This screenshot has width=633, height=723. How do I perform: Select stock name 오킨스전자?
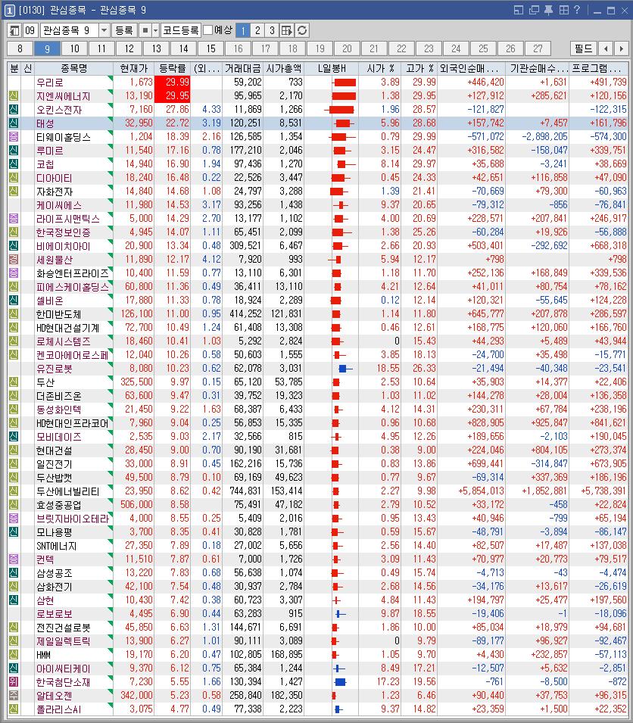coord(59,110)
